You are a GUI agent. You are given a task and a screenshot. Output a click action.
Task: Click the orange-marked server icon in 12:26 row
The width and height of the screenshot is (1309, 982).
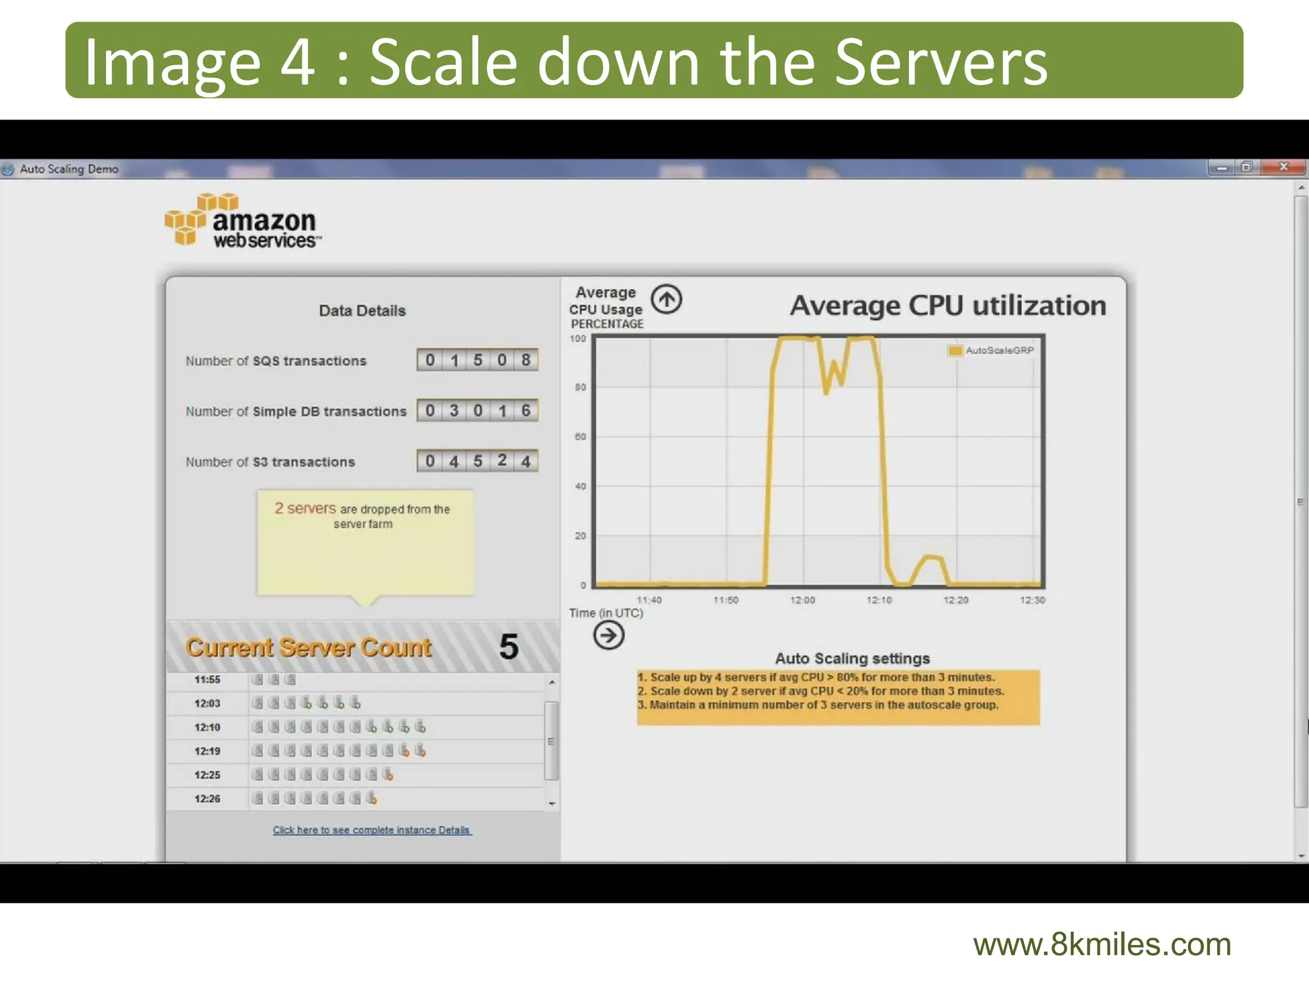tap(371, 799)
